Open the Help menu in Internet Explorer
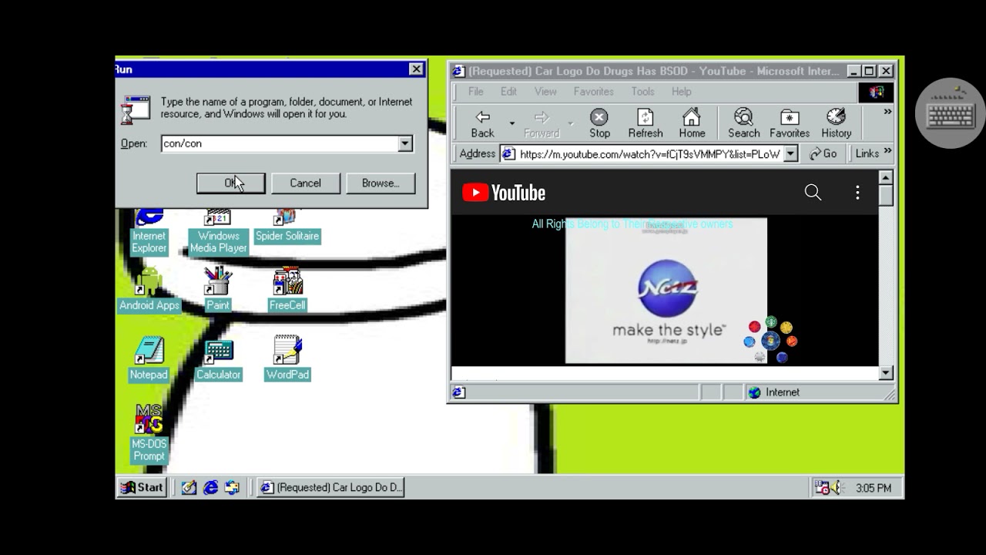The image size is (986, 555). pos(681,91)
